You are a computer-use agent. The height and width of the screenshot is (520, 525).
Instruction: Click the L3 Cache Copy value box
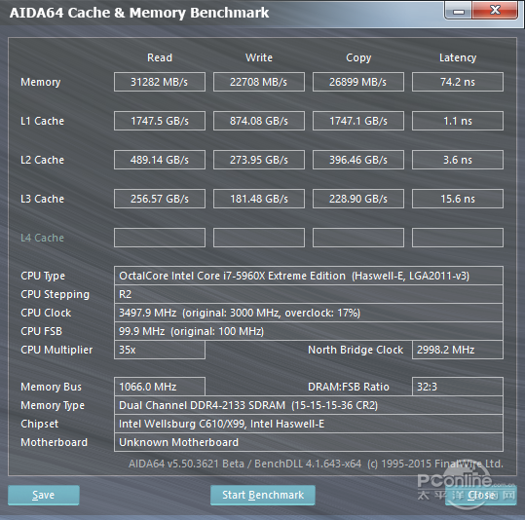pyautogui.click(x=358, y=199)
